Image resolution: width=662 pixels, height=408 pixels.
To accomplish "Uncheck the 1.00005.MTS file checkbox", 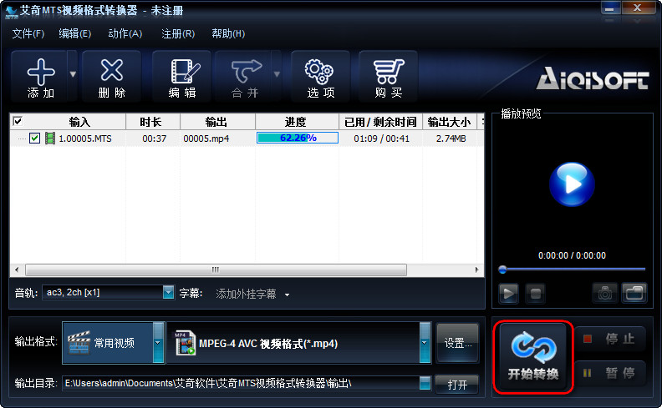I will [34, 138].
